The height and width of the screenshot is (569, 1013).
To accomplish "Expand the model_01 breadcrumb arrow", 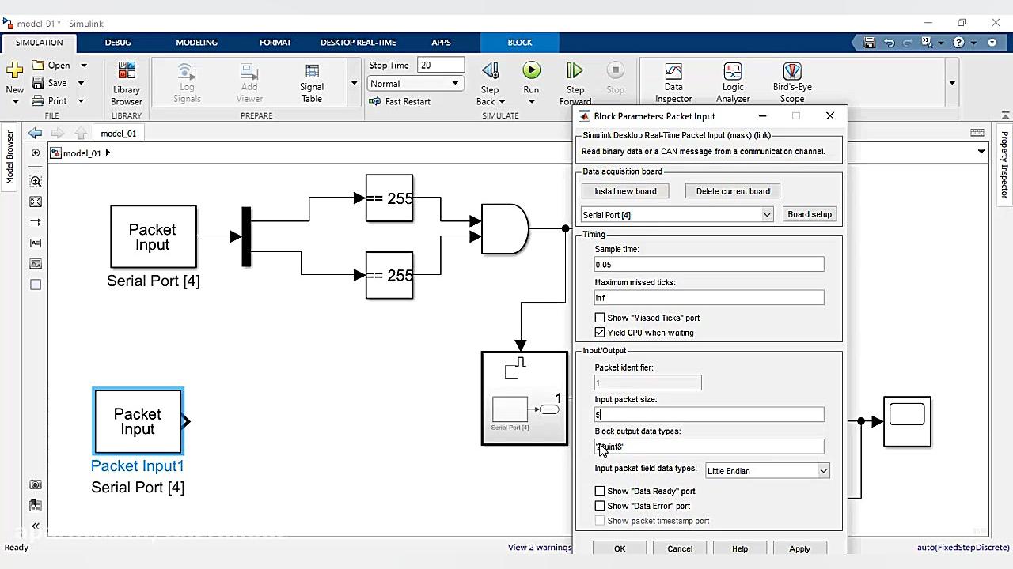I will 108,153.
